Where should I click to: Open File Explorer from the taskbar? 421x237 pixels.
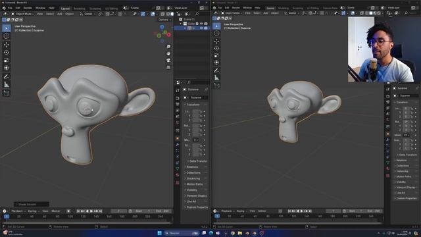coord(239,233)
